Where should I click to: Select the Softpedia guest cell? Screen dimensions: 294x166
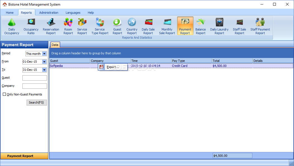point(70,66)
